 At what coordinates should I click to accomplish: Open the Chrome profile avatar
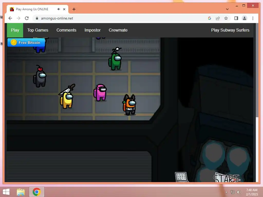245,18
